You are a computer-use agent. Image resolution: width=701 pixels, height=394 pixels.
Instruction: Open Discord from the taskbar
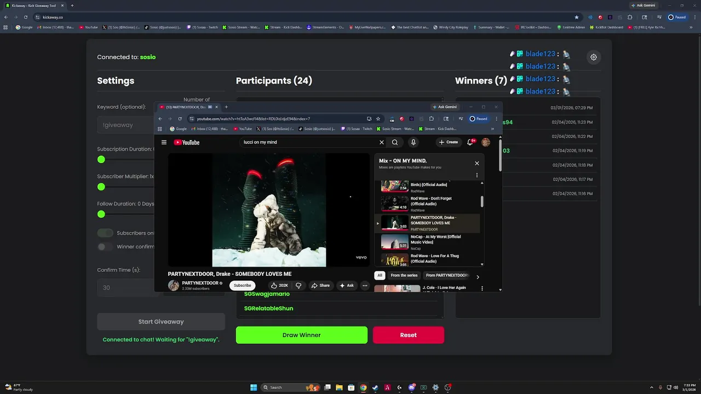(x=411, y=387)
